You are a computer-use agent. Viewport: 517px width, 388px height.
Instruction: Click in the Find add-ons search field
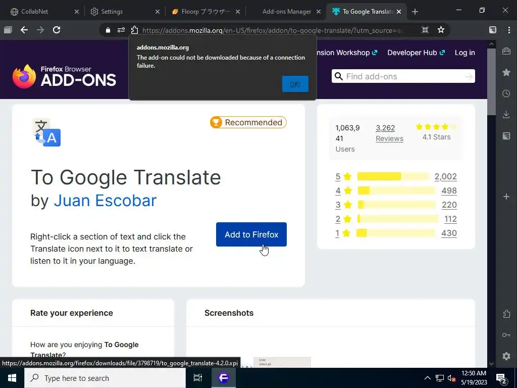pos(403,77)
